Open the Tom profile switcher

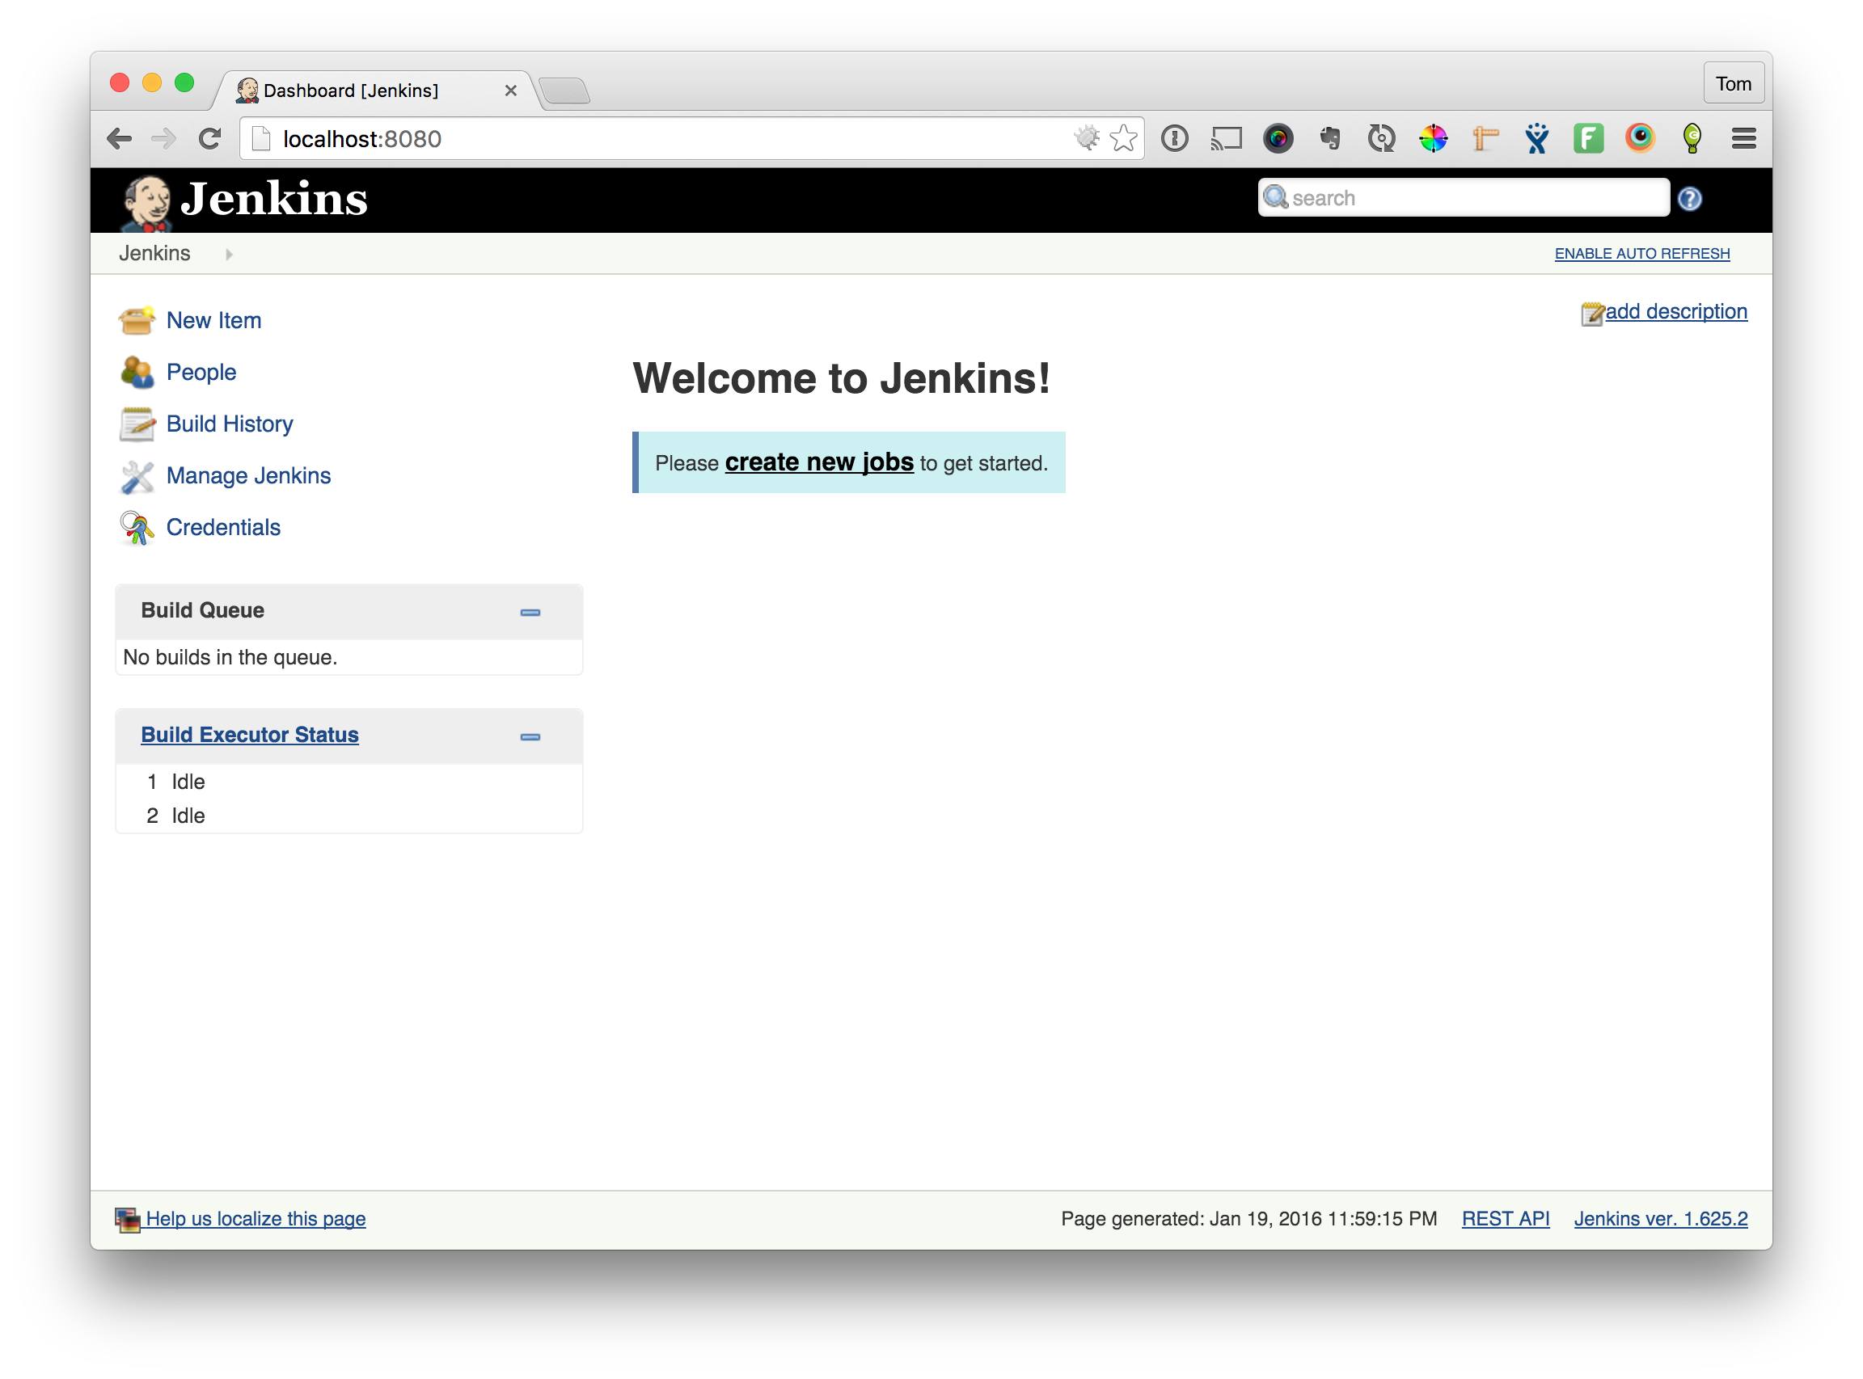pyautogui.click(x=1734, y=83)
